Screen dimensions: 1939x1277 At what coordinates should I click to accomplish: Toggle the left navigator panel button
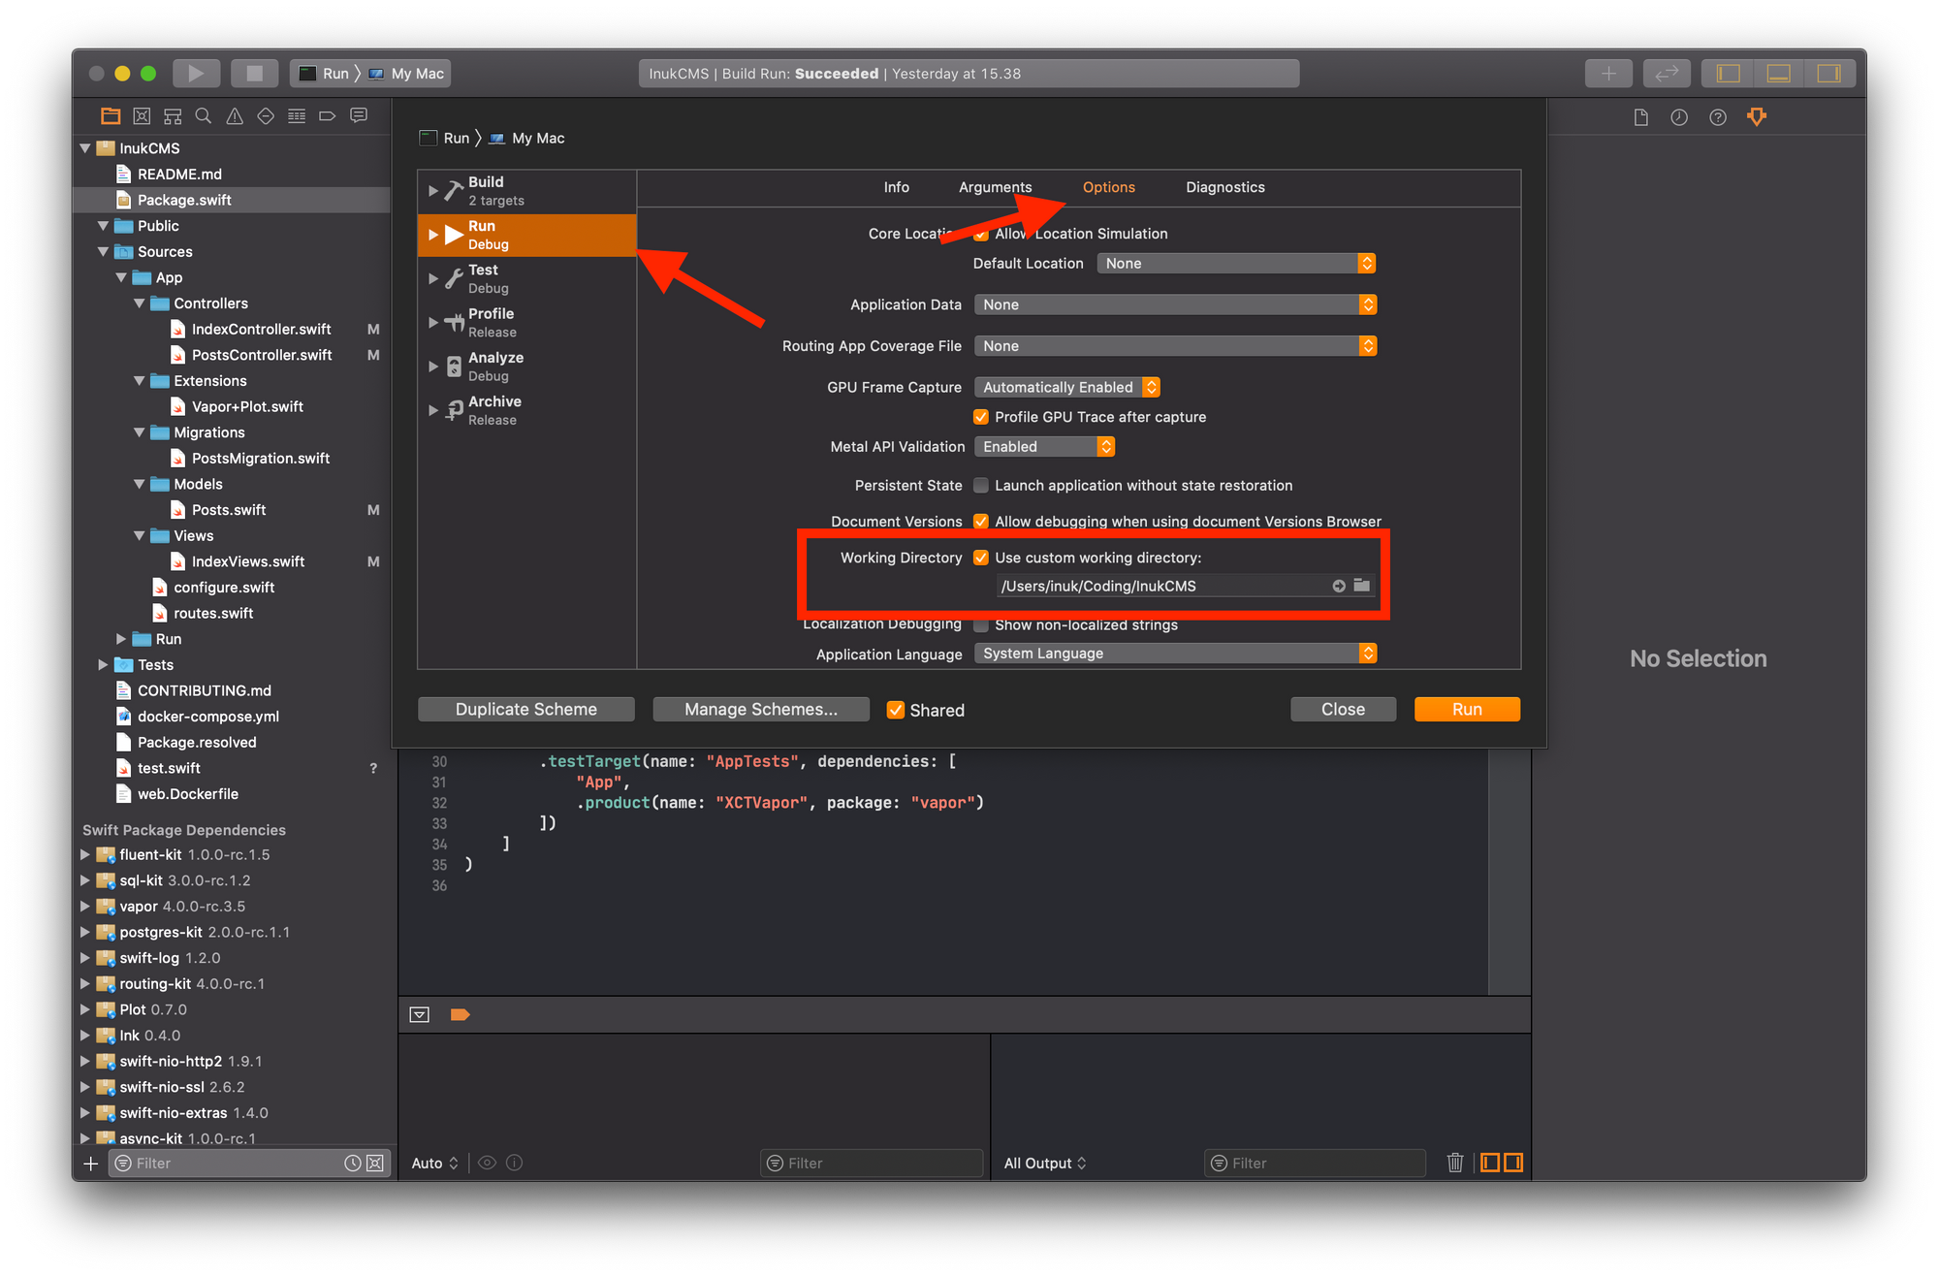1729,74
